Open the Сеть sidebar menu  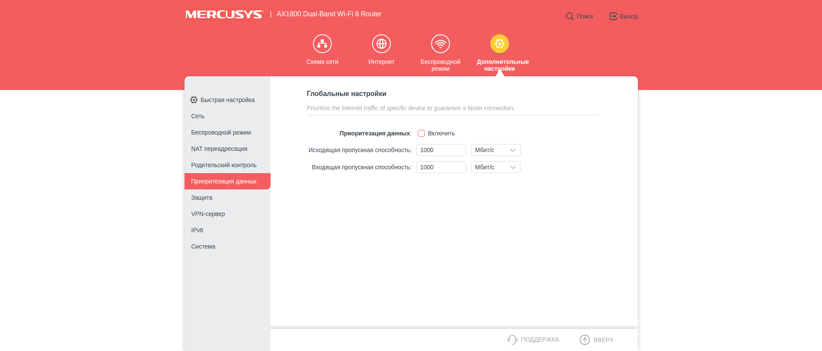pos(198,116)
